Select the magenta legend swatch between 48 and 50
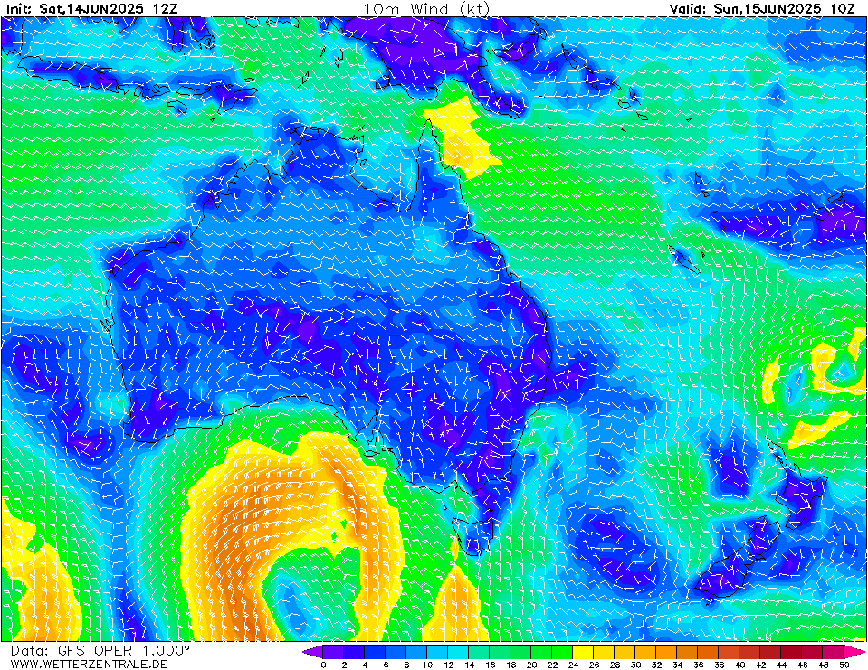This screenshot has height=670, width=868. [x=833, y=652]
